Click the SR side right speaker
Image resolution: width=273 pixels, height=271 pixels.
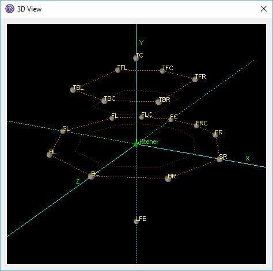pos(219,159)
